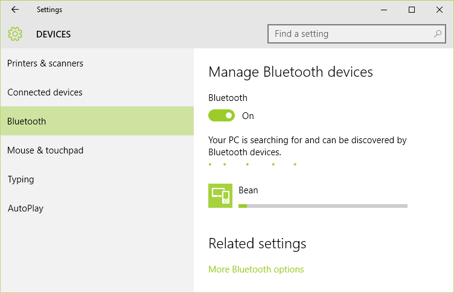Select the Bean device name
This screenshot has width=454, height=293.
248,190
